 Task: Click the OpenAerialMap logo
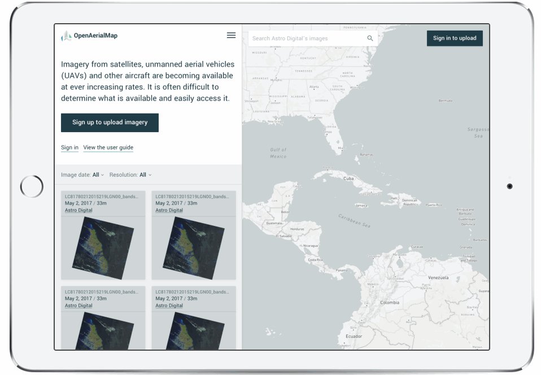89,35
